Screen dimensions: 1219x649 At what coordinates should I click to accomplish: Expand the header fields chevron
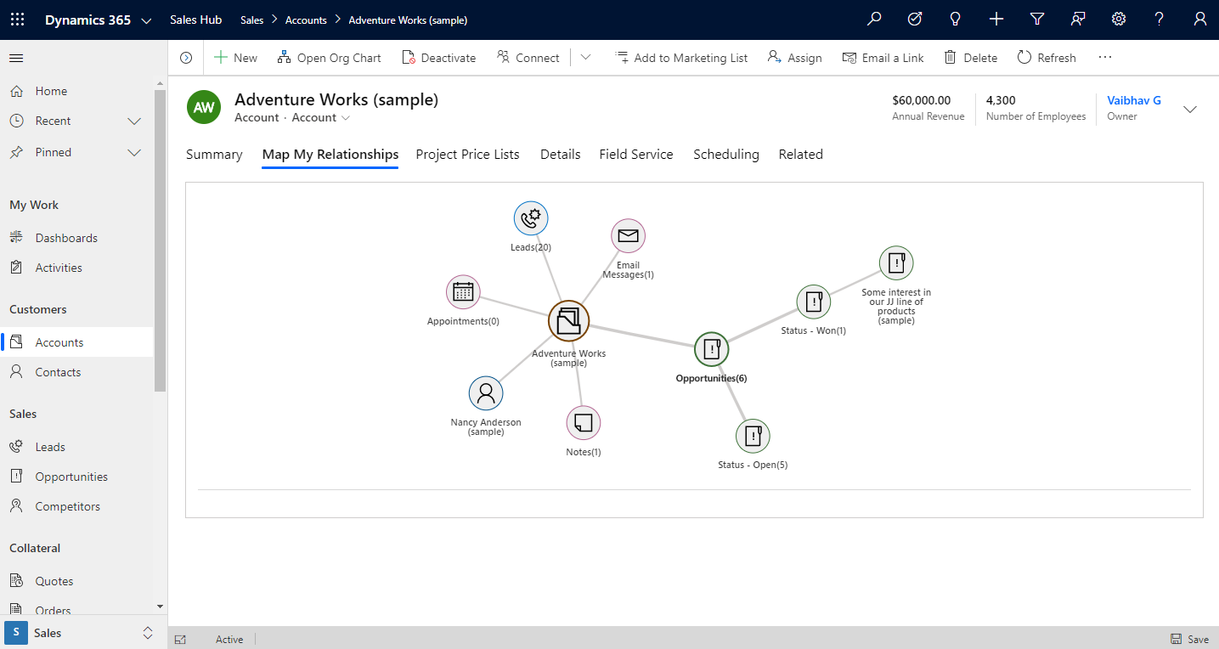tap(1190, 109)
